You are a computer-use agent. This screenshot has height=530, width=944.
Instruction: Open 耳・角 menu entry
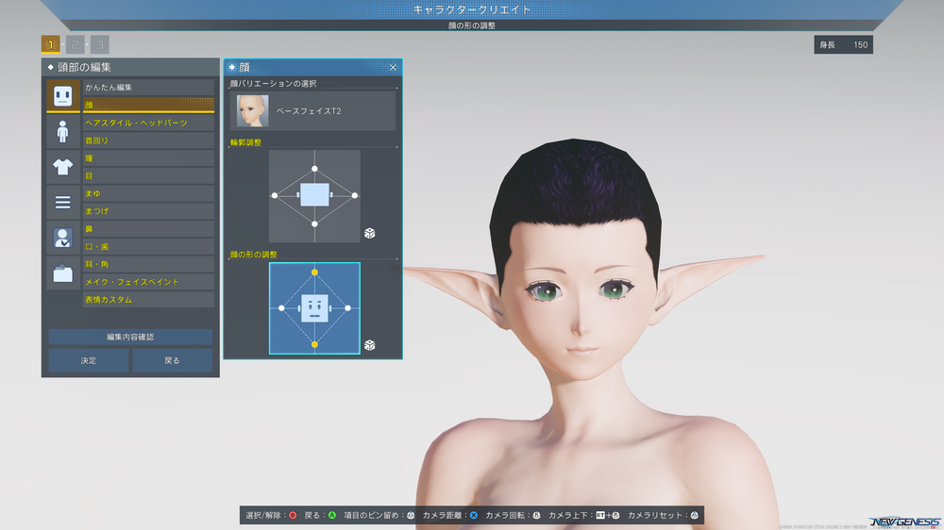click(x=149, y=264)
